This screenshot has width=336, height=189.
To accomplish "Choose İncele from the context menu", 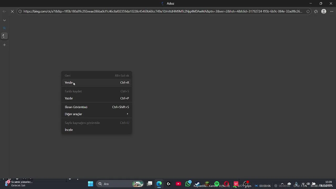I will point(97,130).
